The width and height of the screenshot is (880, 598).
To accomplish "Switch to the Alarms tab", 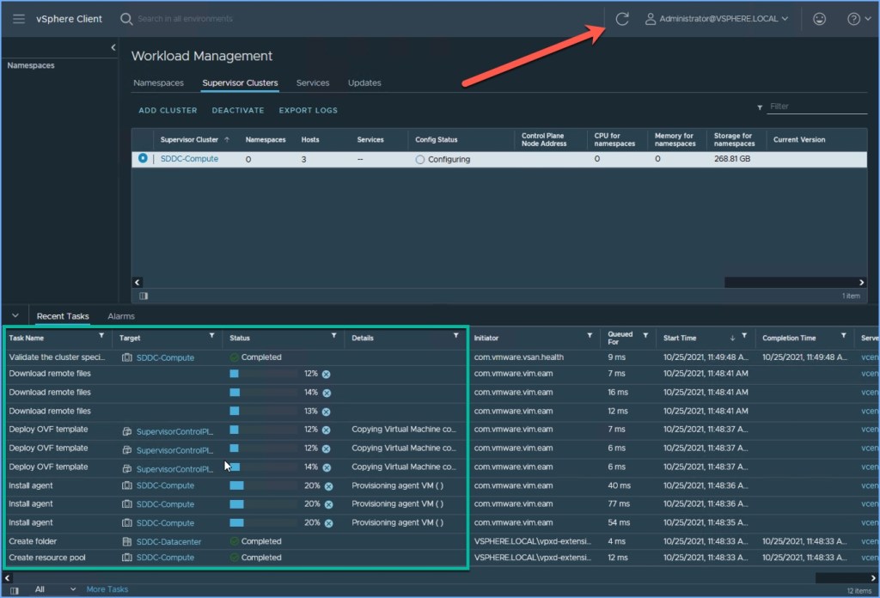I will 121,316.
